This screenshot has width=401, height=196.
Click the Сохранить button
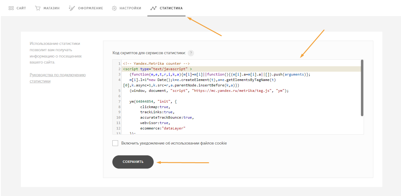[x=133, y=162]
